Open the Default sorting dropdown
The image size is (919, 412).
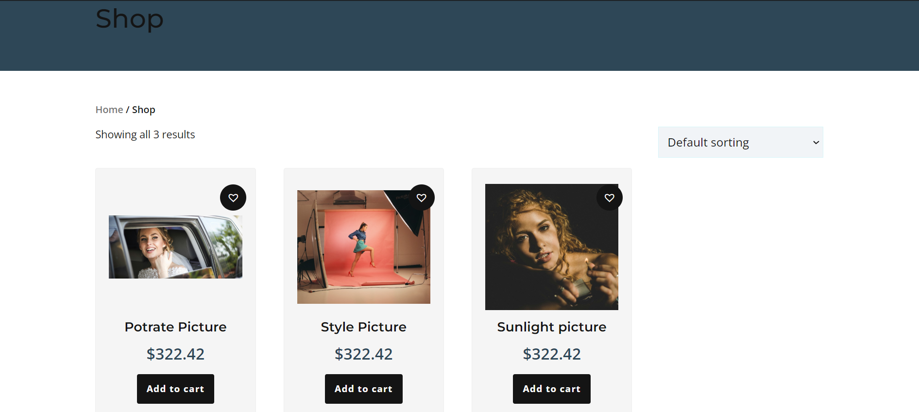[740, 142]
